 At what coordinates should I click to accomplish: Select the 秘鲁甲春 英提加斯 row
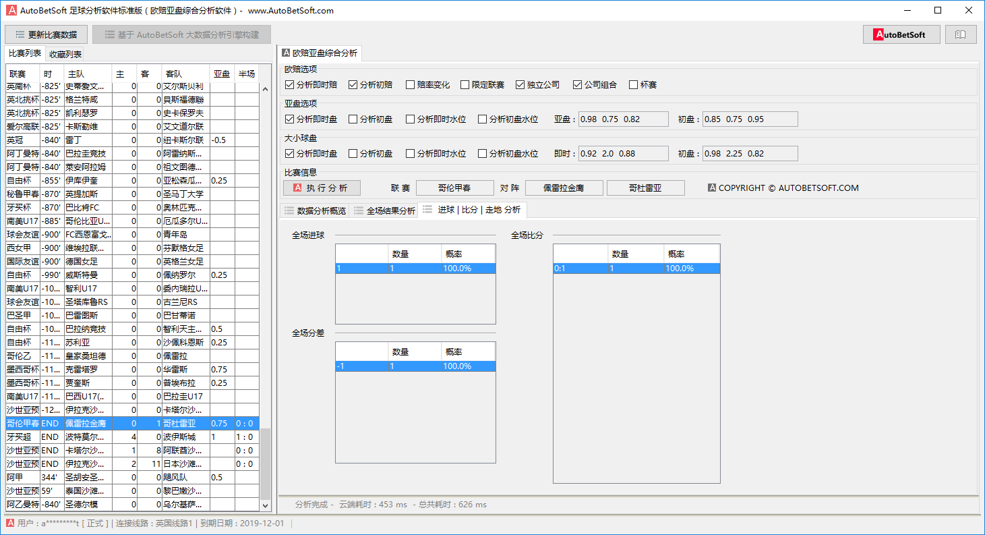pyautogui.click(x=132, y=194)
